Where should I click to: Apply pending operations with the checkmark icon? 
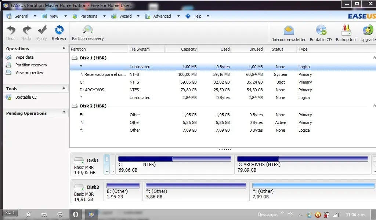click(42, 30)
